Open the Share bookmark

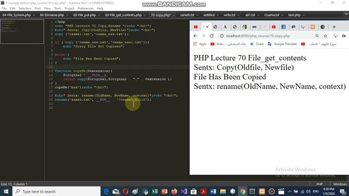[x=257, y=44]
